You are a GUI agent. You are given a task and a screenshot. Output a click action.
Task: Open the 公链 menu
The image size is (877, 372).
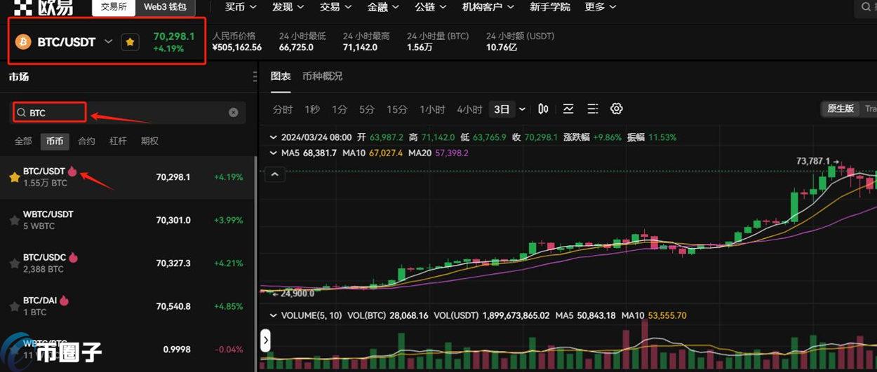[431, 7]
